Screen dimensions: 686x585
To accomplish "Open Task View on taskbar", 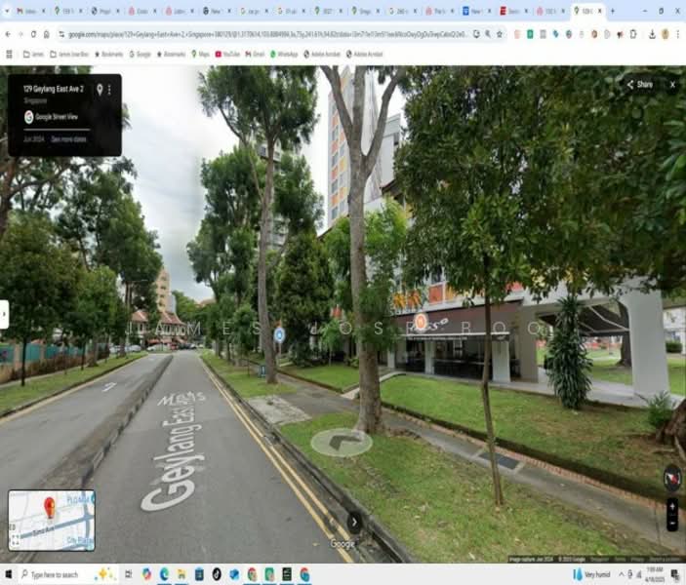I will pyautogui.click(x=128, y=574).
